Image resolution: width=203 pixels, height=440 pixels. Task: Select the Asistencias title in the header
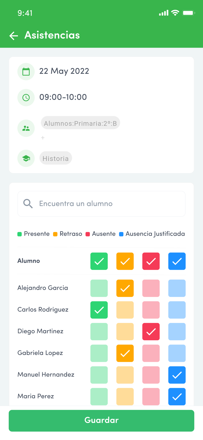pyautogui.click(x=52, y=35)
